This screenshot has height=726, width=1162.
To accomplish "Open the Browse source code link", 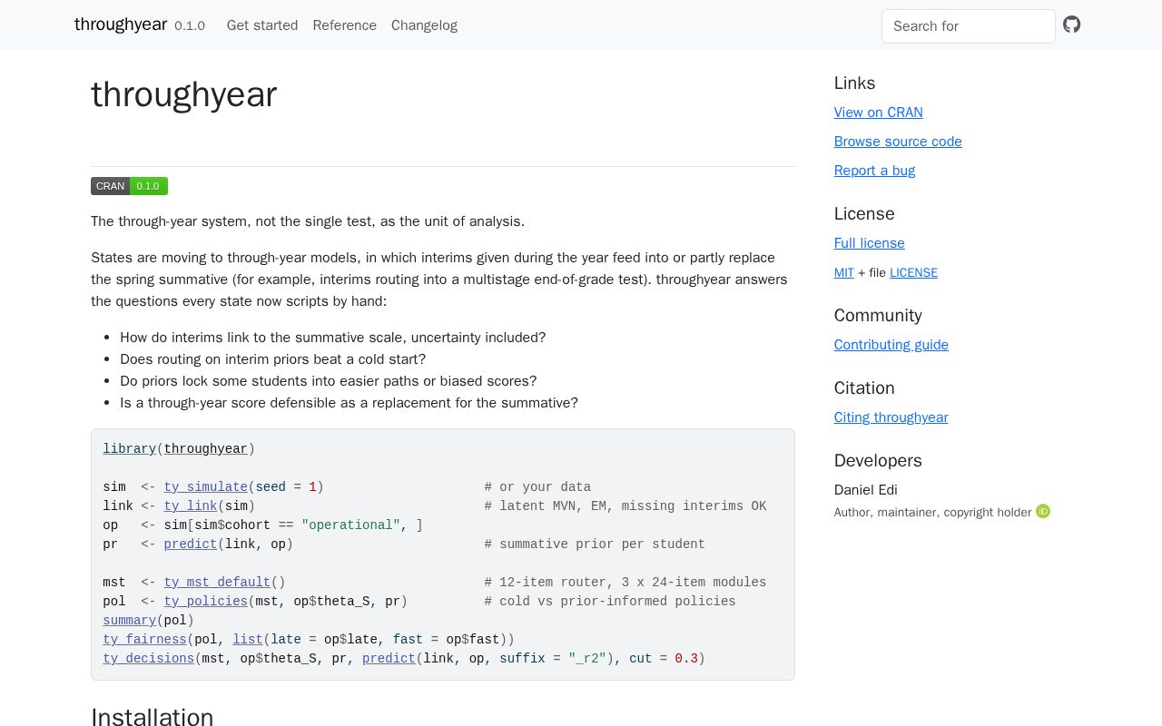I will 898,142.
